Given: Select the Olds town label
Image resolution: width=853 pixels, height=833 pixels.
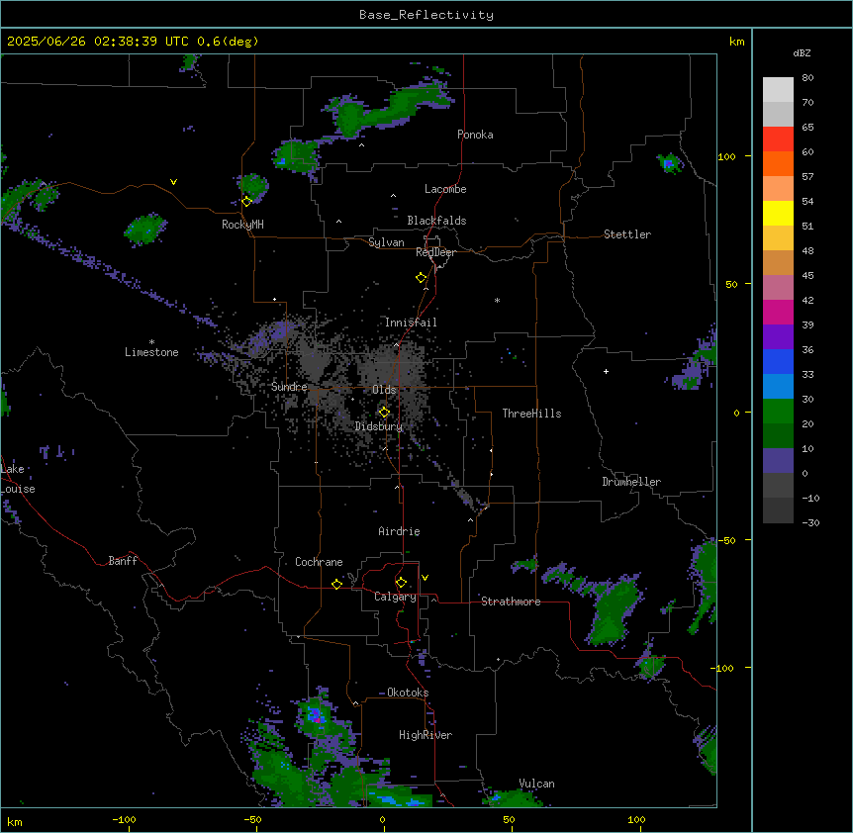Looking at the screenshot, I should 384,390.
